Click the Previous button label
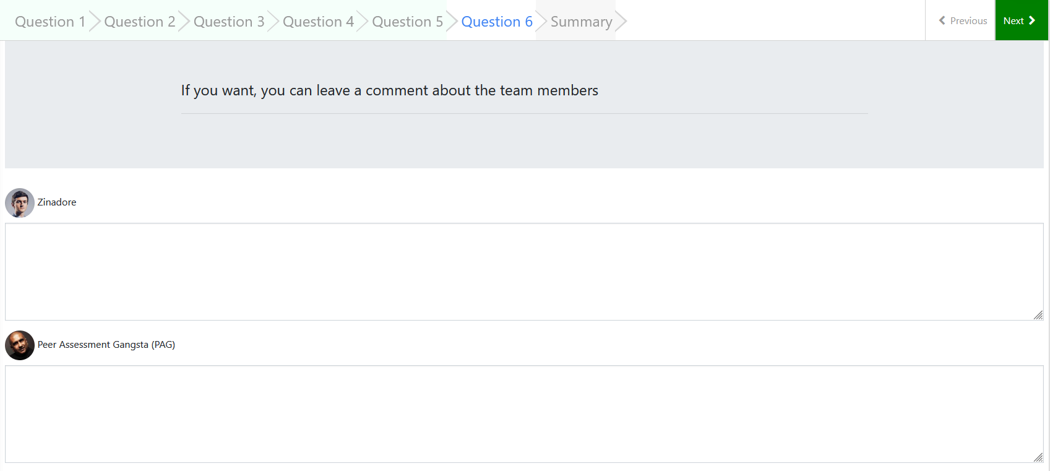The image size is (1050, 471). [968, 21]
